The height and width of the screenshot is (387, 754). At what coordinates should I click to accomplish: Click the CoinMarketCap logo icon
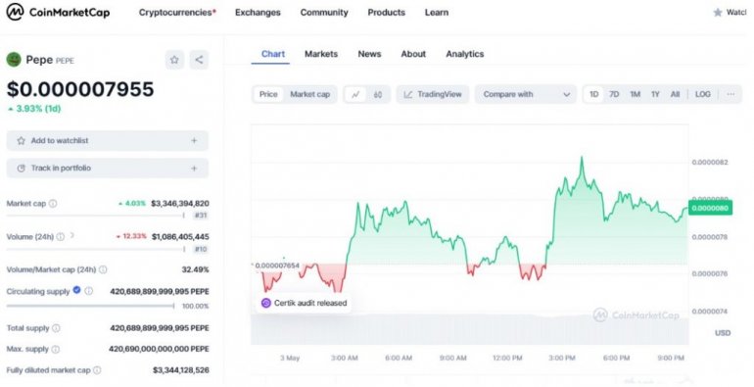click(15, 12)
